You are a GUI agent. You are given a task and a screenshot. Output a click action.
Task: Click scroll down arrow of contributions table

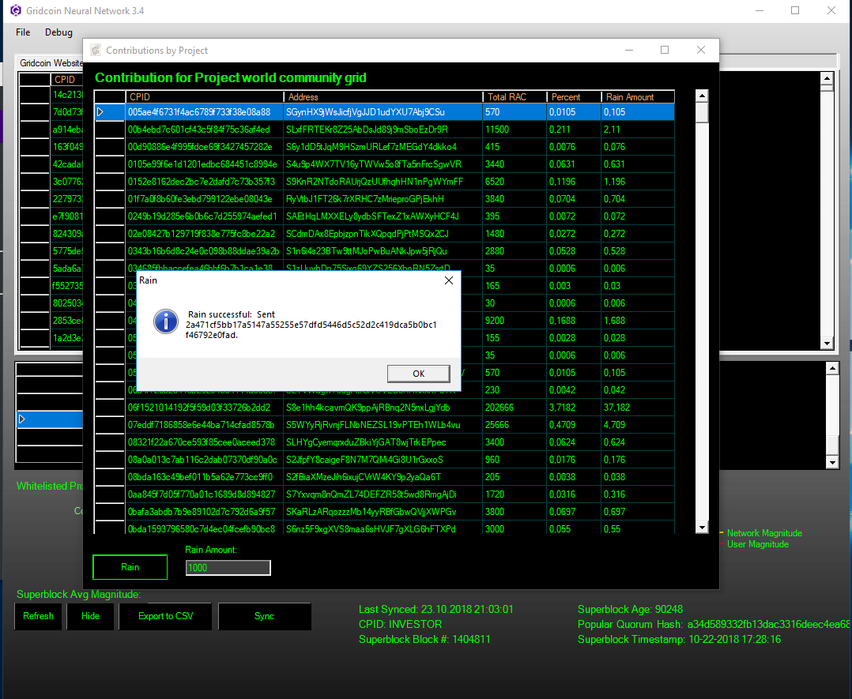tap(702, 528)
